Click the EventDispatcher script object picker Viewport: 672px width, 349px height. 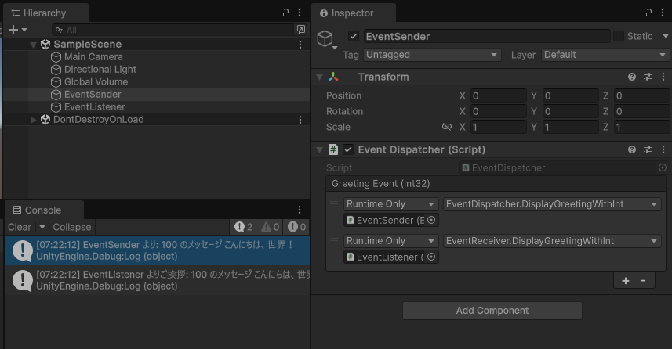tap(662, 167)
